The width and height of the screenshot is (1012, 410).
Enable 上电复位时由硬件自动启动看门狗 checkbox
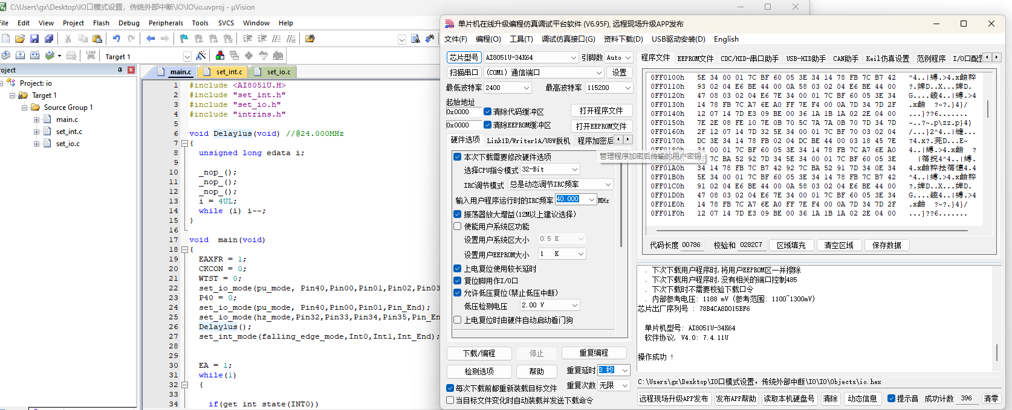point(458,320)
